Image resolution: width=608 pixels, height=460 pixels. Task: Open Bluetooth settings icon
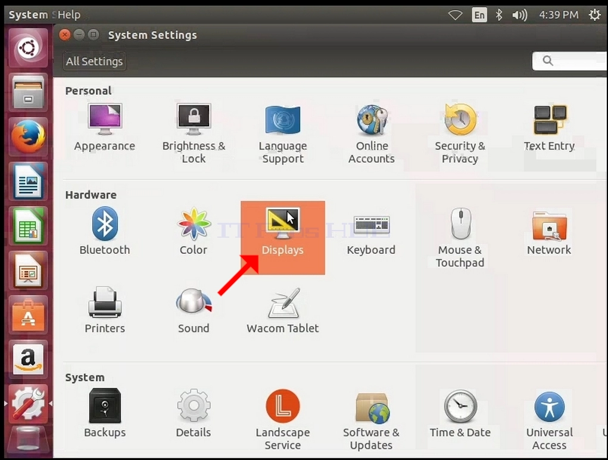click(105, 224)
